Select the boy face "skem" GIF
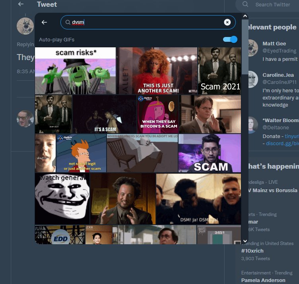299x284 pixels. (x=45, y=153)
